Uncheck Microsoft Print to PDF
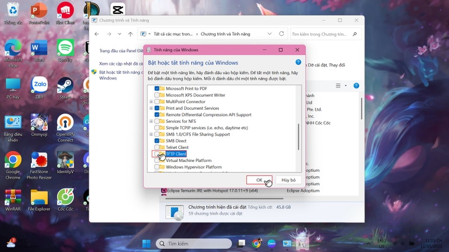 pos(157,88)
